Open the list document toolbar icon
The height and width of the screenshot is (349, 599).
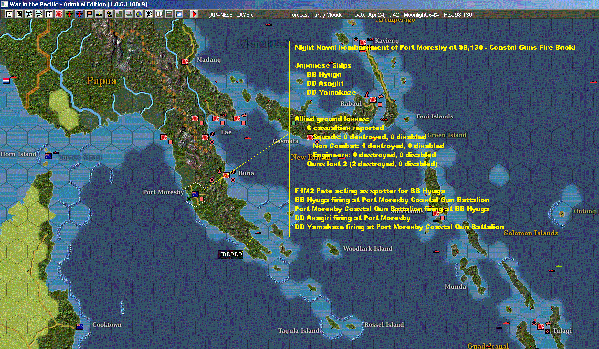pyautogui.click(x=19, y=15)
